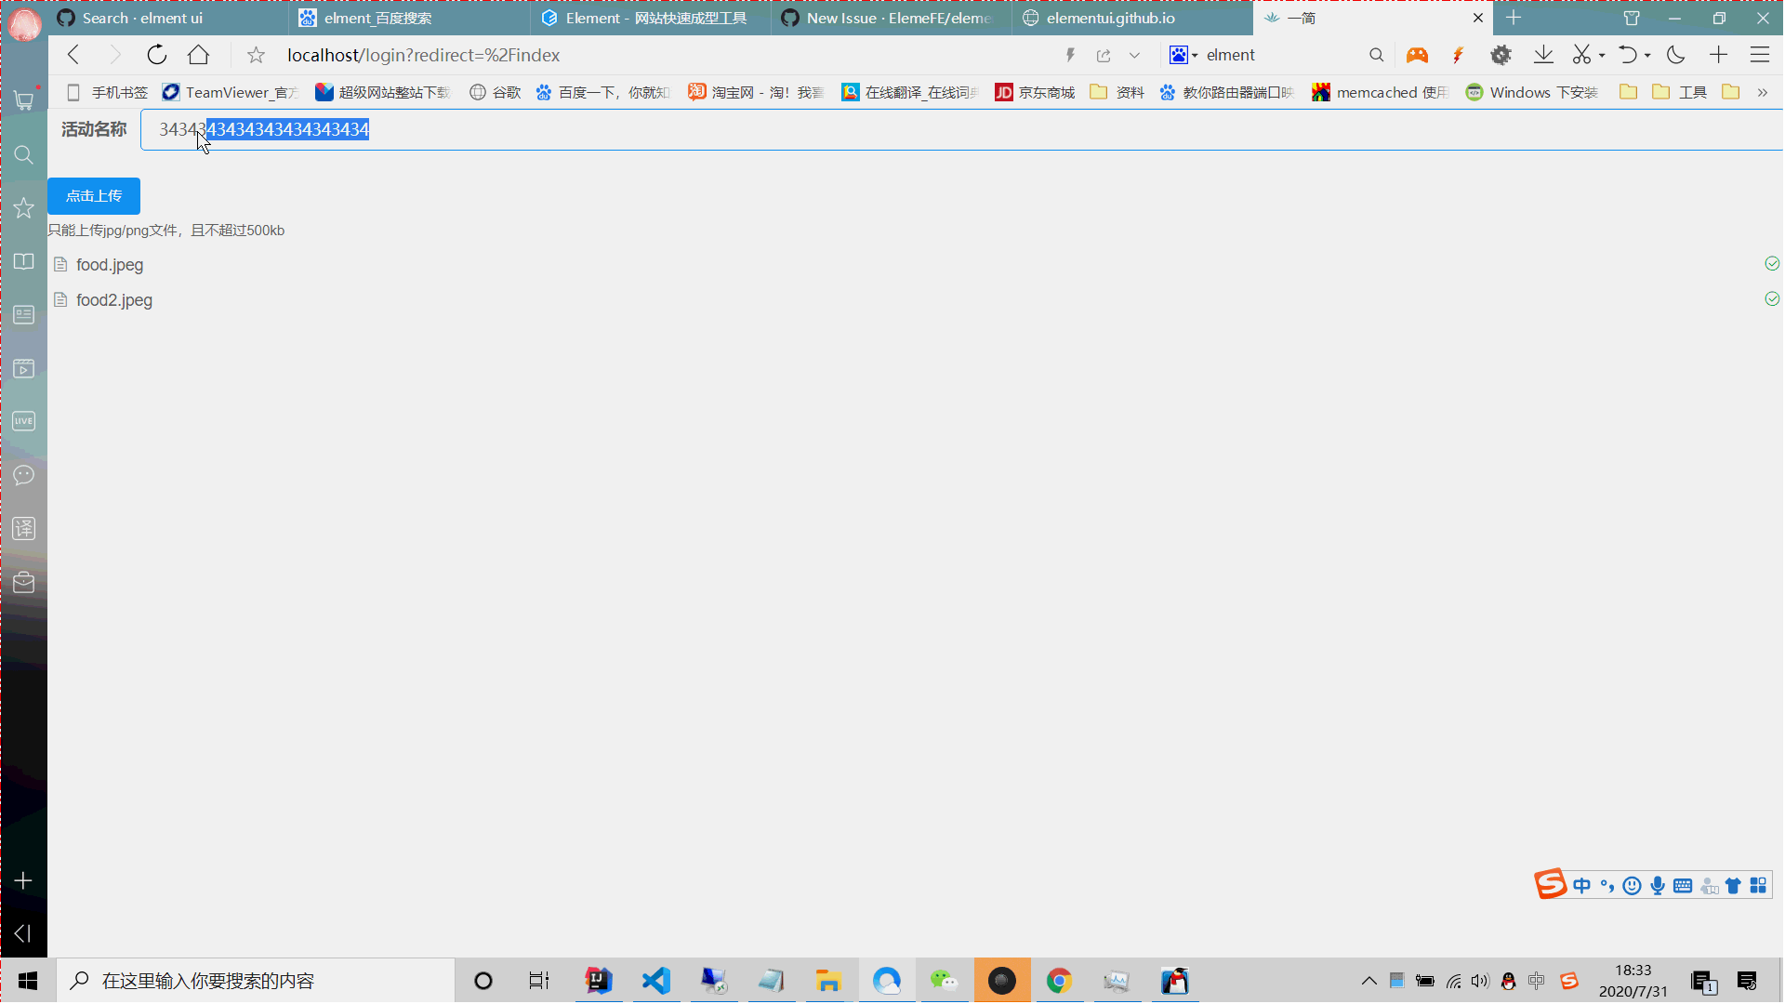
Task: Open the browser home page icon
Action: (x=198, y=55)
